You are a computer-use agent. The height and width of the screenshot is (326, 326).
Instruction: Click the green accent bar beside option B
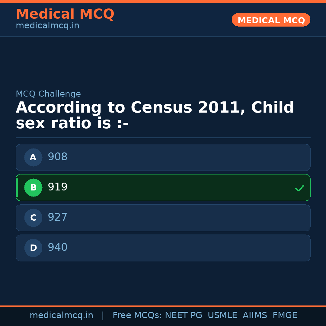(x=17, y=187)
